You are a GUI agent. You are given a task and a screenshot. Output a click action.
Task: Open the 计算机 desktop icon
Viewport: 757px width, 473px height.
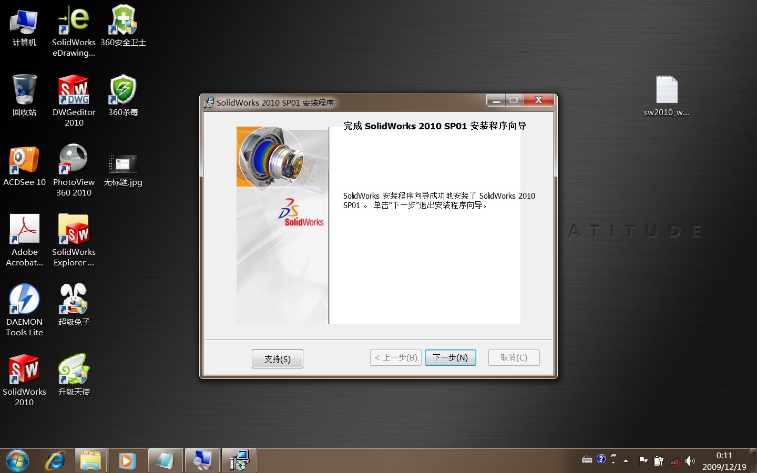click(x=24, y=28)
